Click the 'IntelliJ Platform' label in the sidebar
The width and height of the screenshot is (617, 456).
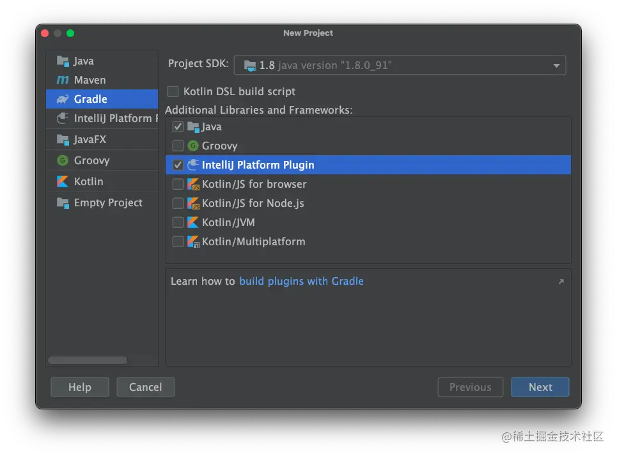116,118
